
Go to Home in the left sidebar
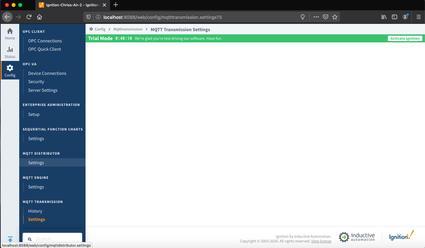point(10,34)
